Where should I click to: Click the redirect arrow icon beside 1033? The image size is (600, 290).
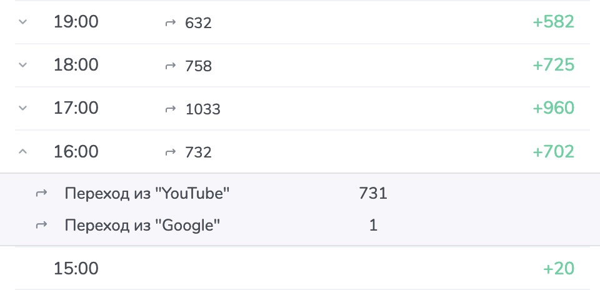170,109
